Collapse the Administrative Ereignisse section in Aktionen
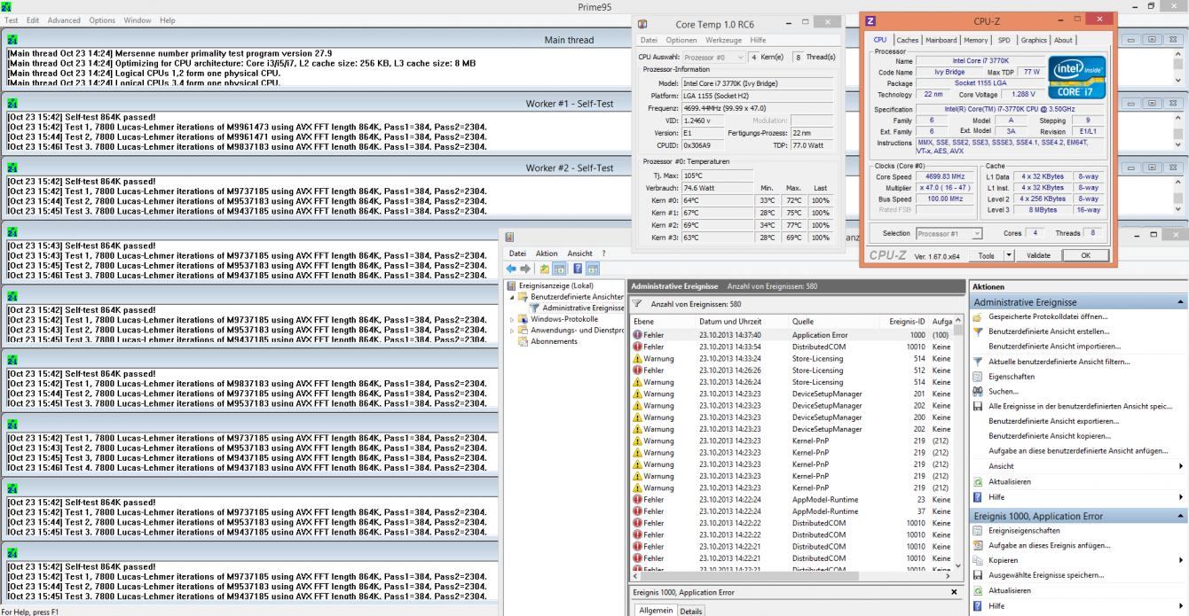Viewport: 1189px width, 616px height. [1181, 302]
